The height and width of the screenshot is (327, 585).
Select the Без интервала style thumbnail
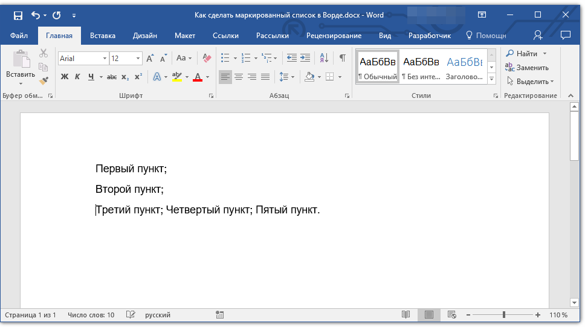(421, 68)
